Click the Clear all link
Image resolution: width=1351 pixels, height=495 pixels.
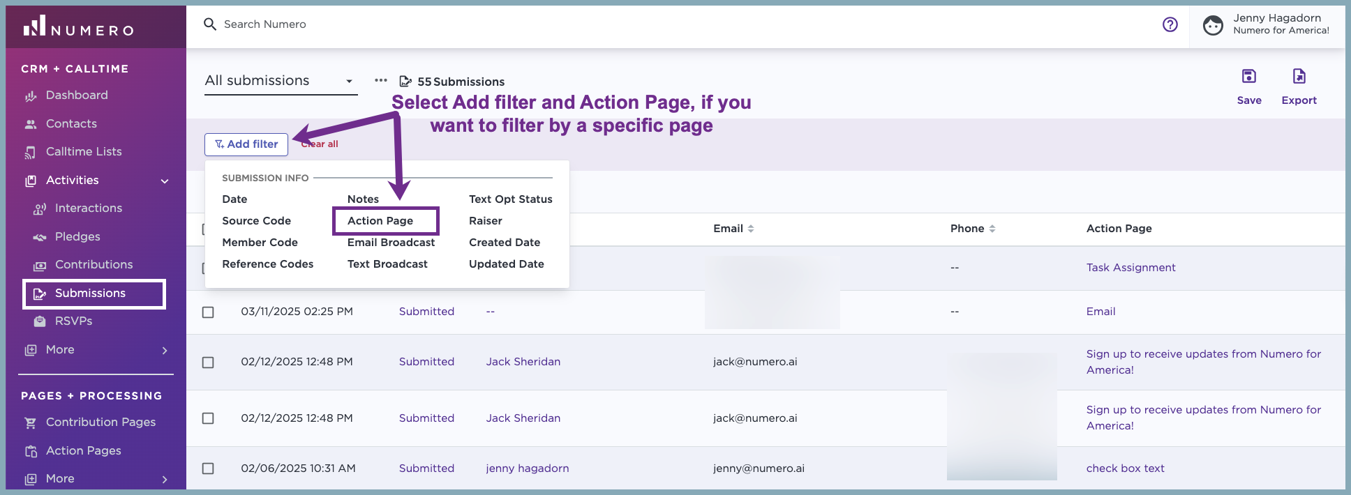(320, 144)
